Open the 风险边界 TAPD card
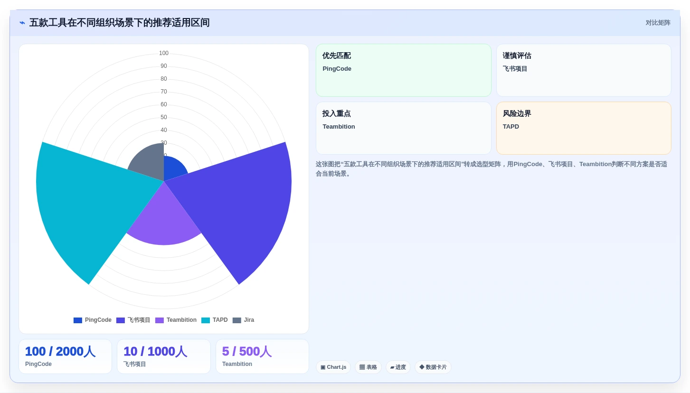The image size is (690, 393). coord(584,128)
